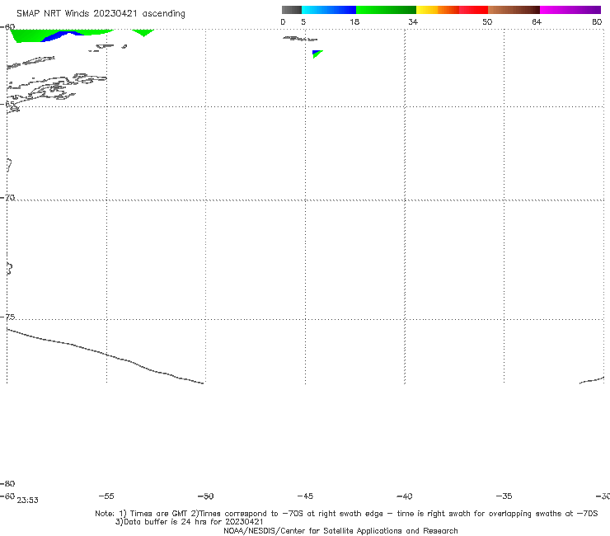Click the ice shelf coastline below -75 latitude
The height and width of the screenshot is (536, 610).
[x=105, y=355]
